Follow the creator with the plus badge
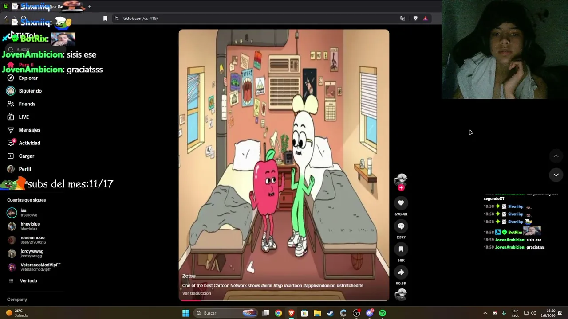 pos(401,188)
